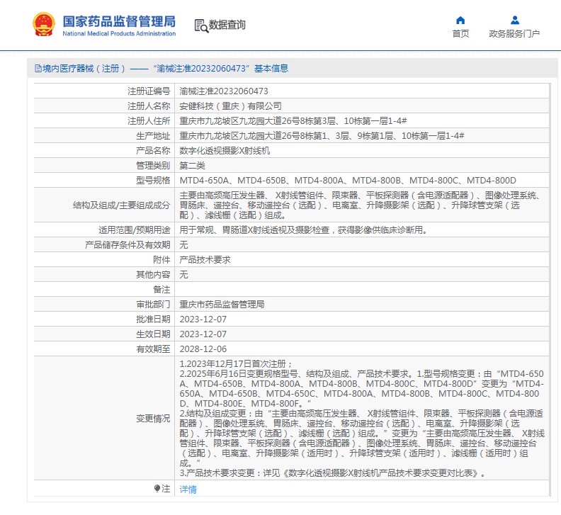Click production address containing 9栋第1层
561x515 pixels.
322,136
